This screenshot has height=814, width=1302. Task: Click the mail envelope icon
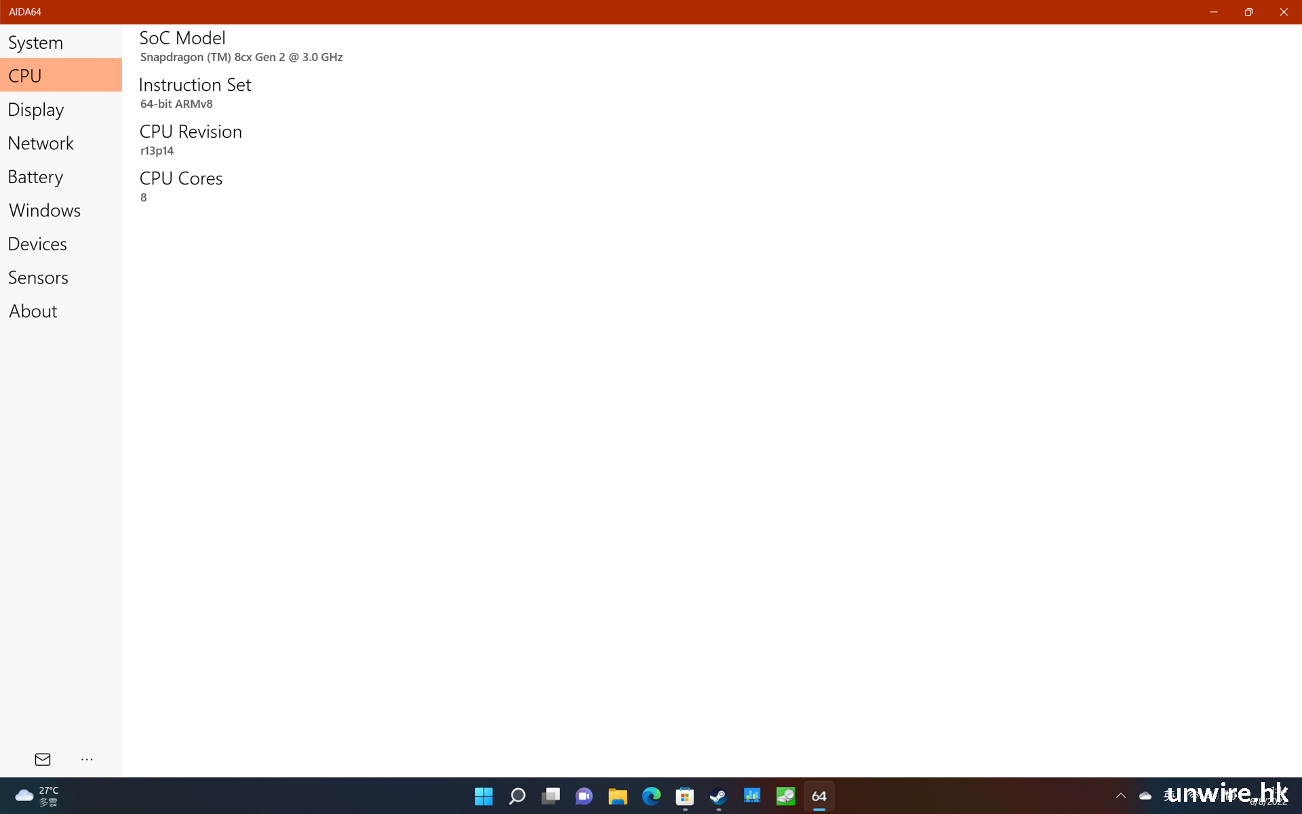point(43,759)
